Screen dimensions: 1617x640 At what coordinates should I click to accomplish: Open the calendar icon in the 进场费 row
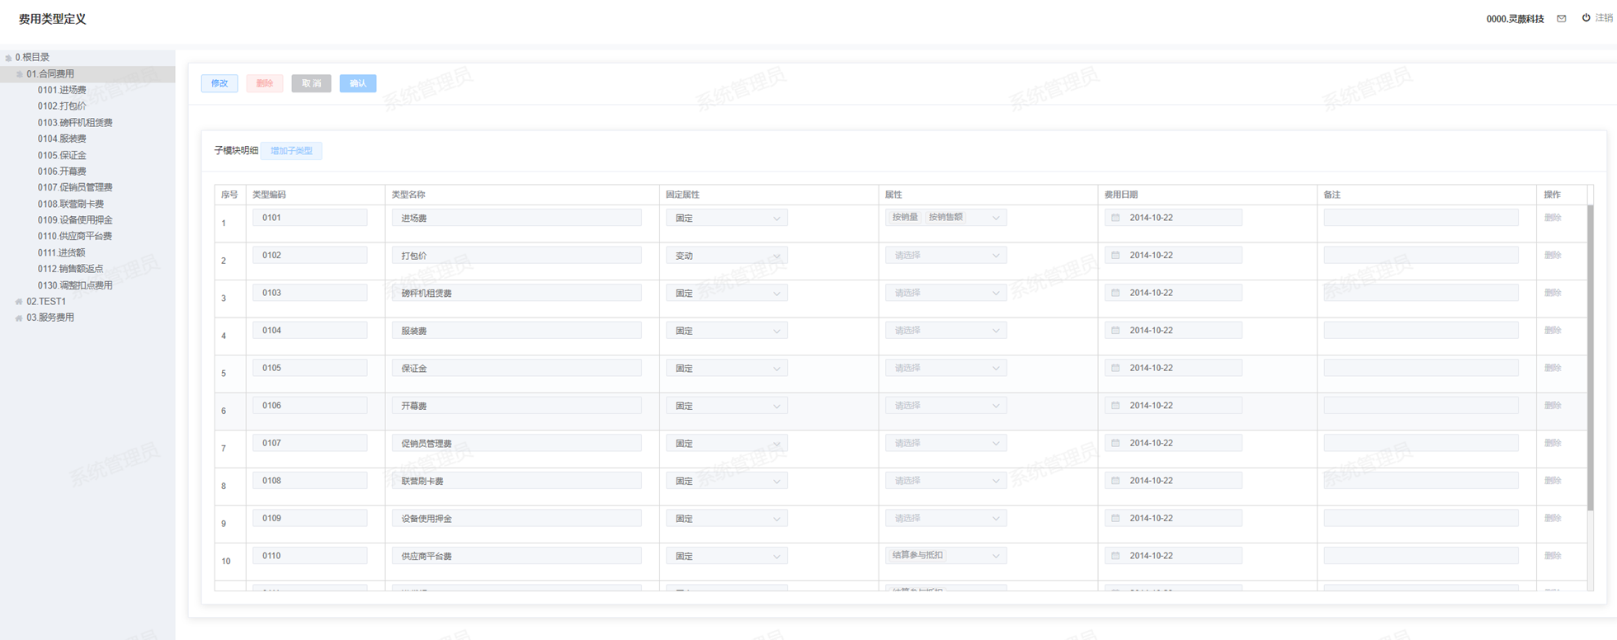tap(1115, 218)
